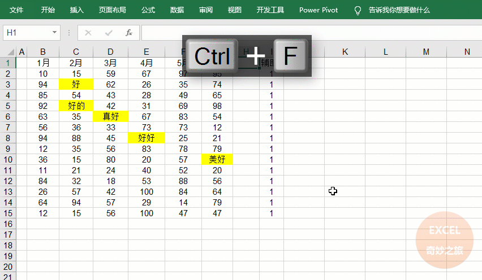Switch to the 开始 ribbon tab
The height and width of the screenshot is (280, 482).
pos(48,10)
